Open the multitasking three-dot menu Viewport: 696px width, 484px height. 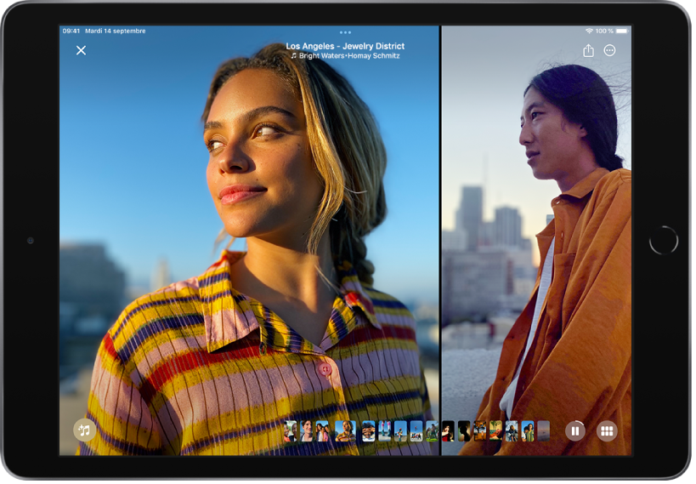(345, 32)
